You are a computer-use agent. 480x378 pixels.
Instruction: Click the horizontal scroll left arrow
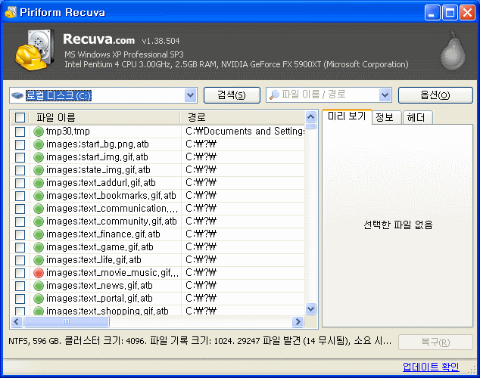point(17,321)
